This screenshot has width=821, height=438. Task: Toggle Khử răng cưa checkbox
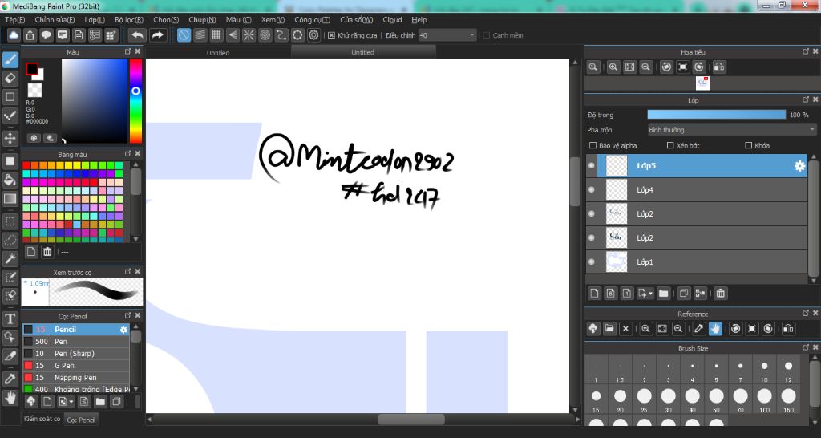coord(331,35)
